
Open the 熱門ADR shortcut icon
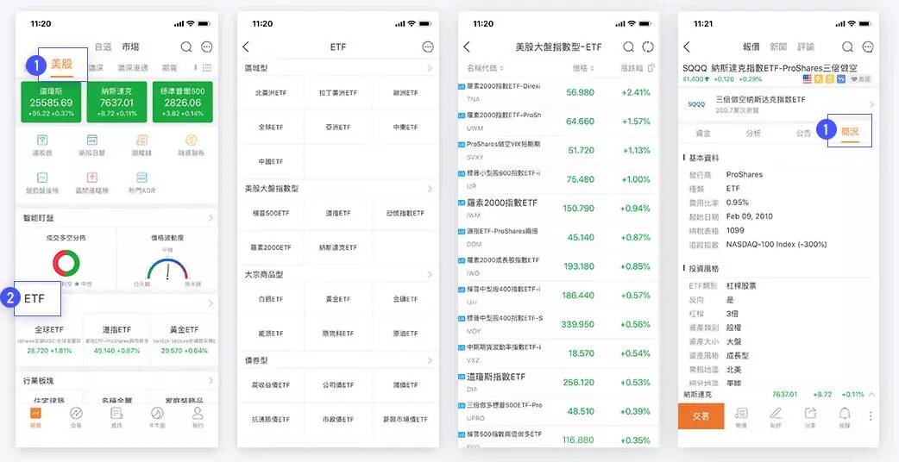click(x=142, y=177)
